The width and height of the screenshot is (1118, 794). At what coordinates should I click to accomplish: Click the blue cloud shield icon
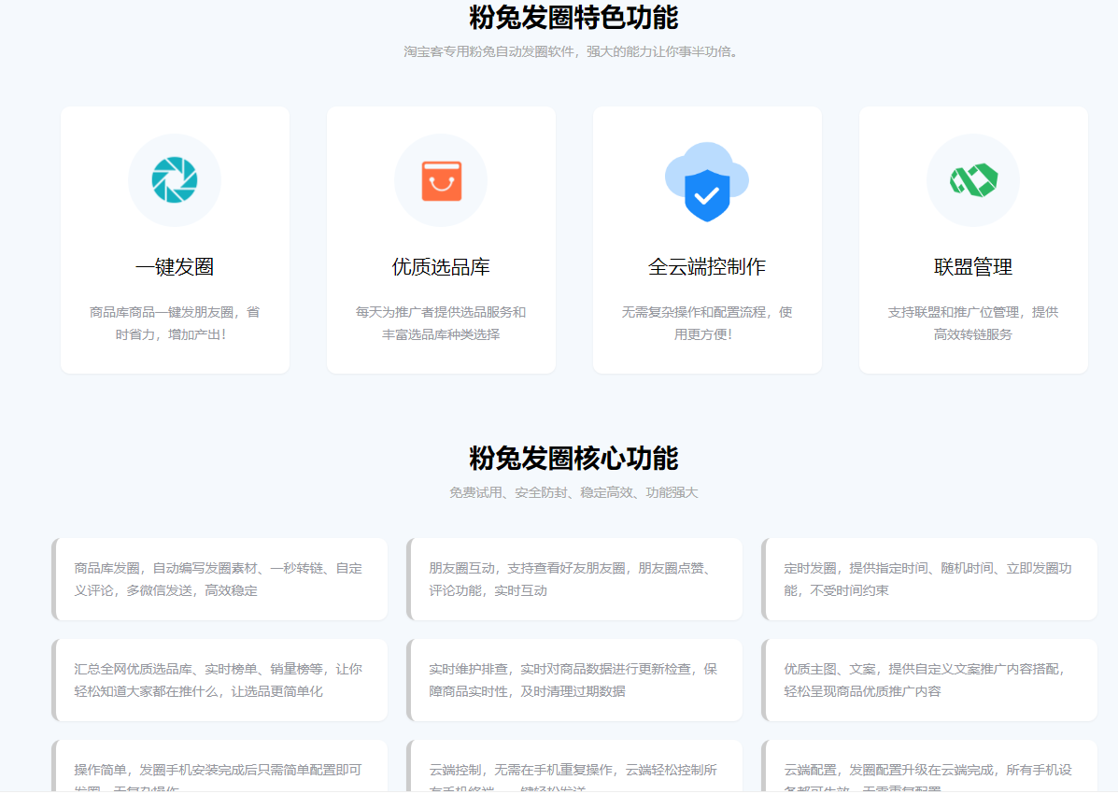coord(707,182)
